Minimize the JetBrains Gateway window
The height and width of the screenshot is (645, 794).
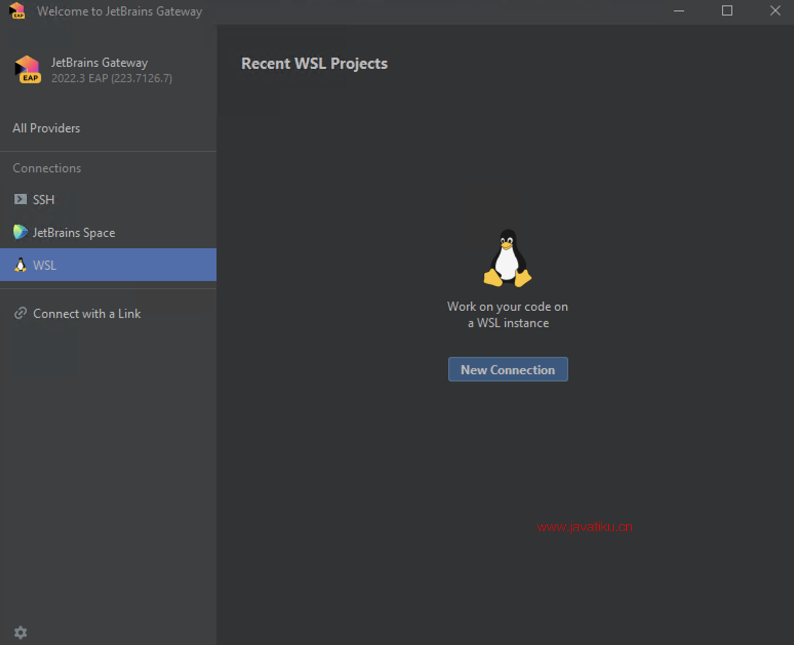pyautogui.click(x=679, y=11)
